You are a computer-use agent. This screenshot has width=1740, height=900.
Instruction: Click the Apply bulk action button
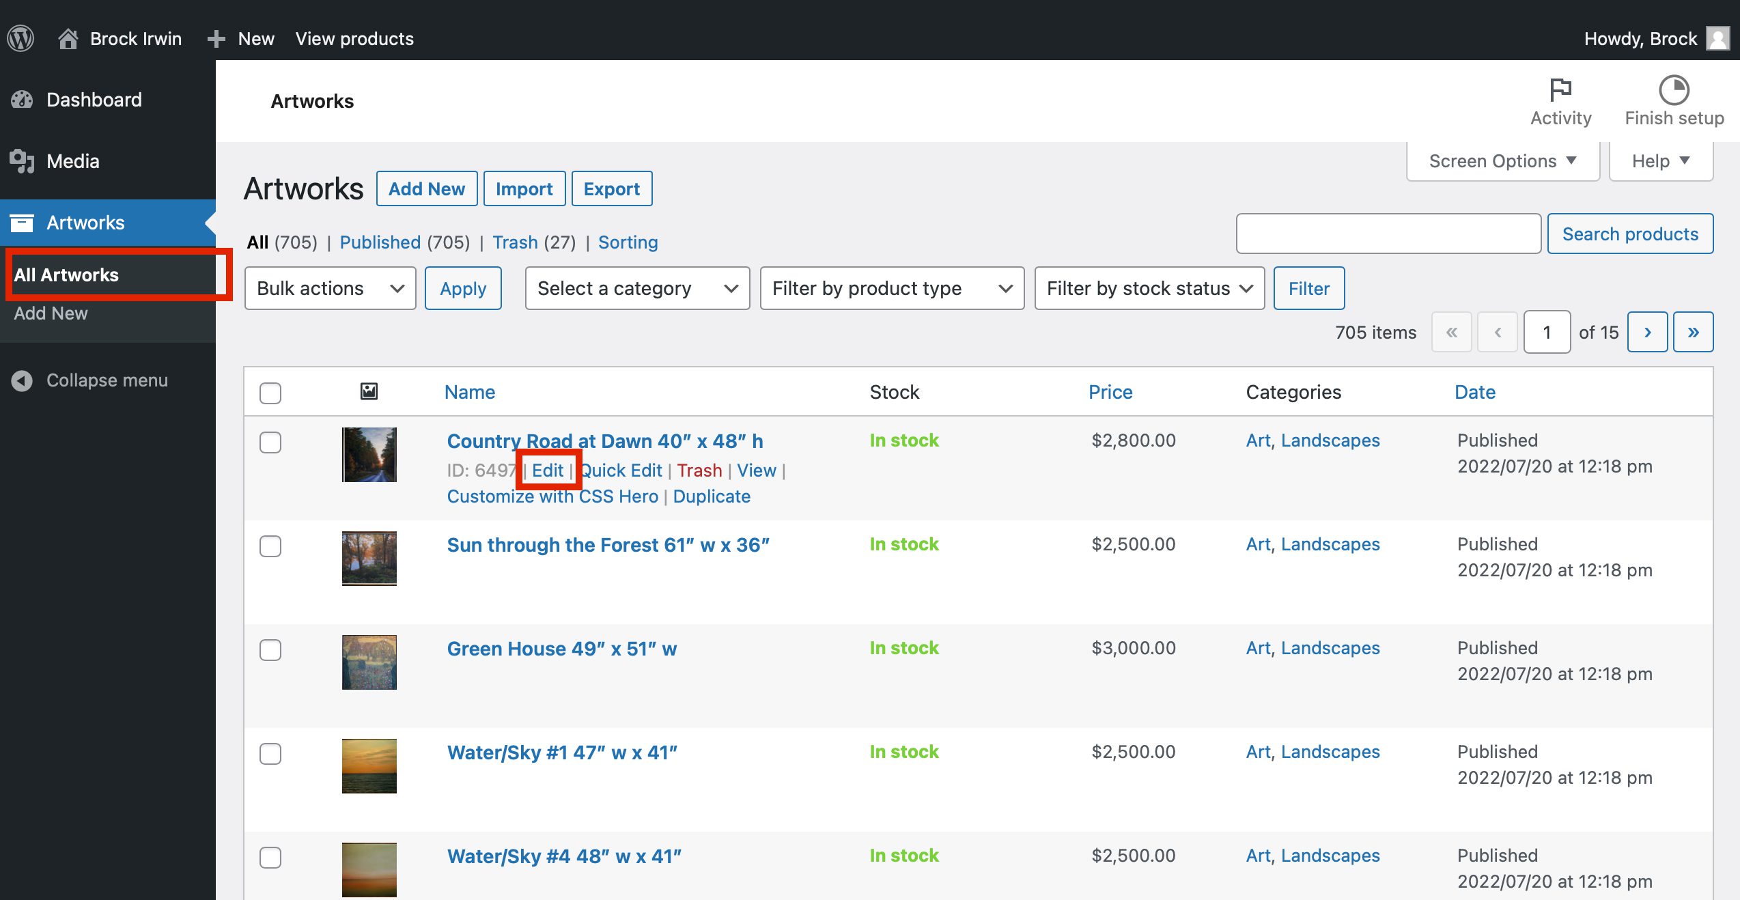pyautogui.click(x=463, y=288)
